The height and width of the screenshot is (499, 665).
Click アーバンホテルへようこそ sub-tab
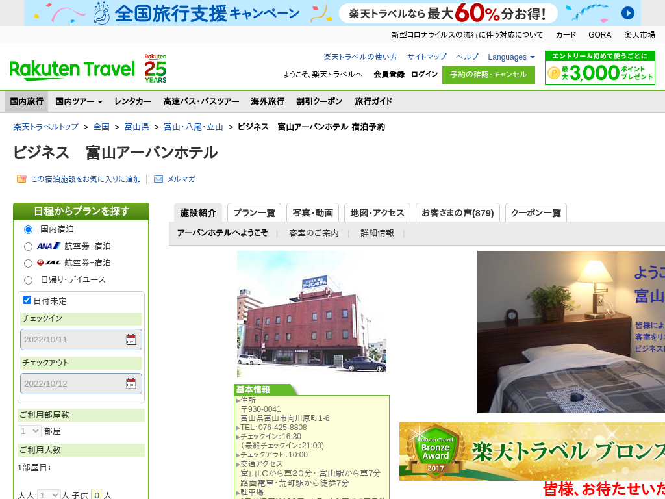tap(223, 233)
